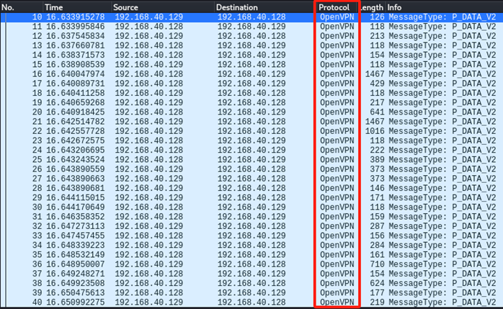This screenshot has width=503, height=309.
Task: Click length value 213 in packet 12
Action: coord(377,36)
